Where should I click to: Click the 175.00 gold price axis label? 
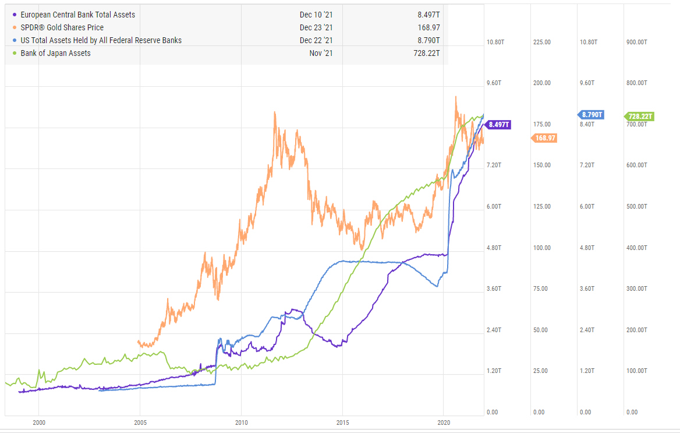(541, 124)
